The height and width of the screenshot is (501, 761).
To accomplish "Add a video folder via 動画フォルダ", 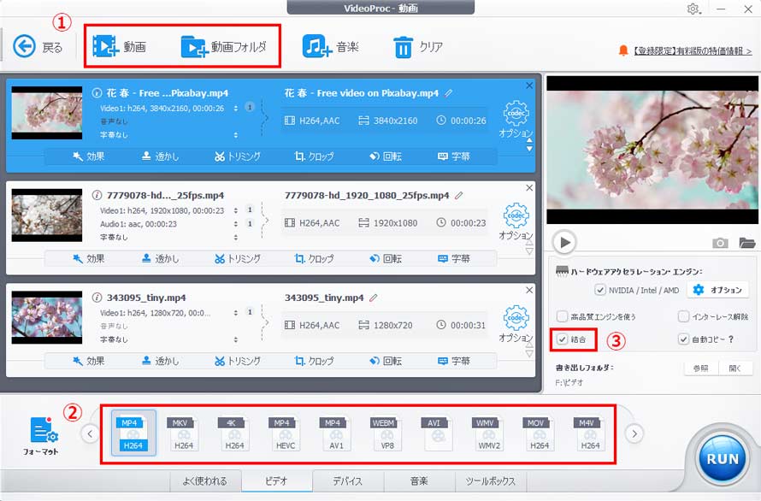I will tap(224, 47).
